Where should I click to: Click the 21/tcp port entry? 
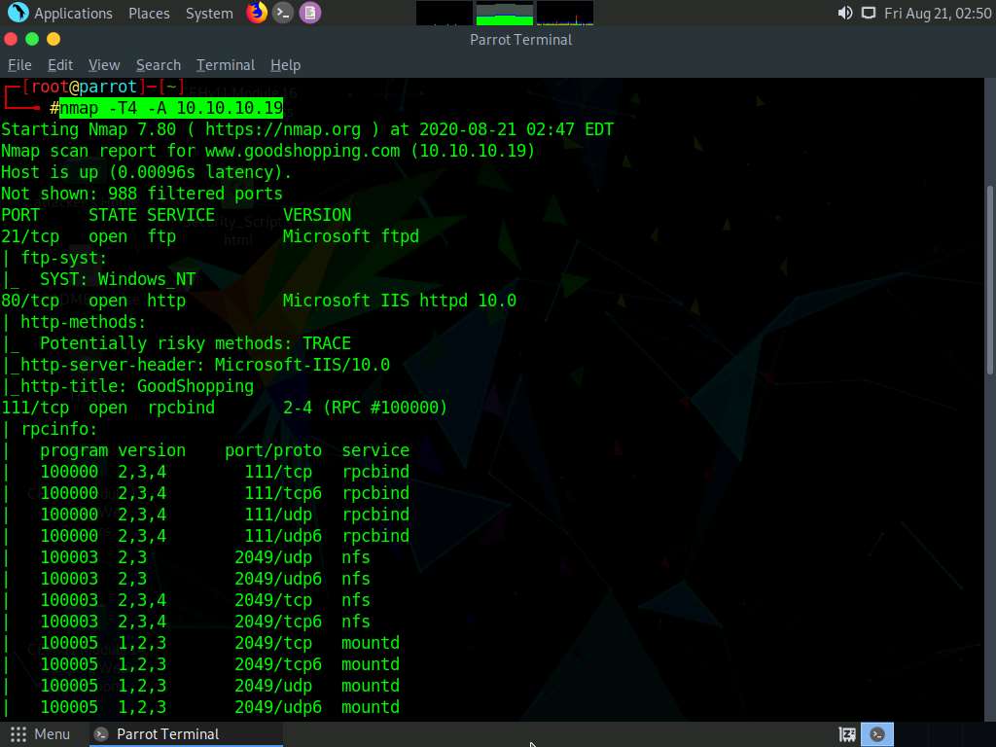point(30,236)
